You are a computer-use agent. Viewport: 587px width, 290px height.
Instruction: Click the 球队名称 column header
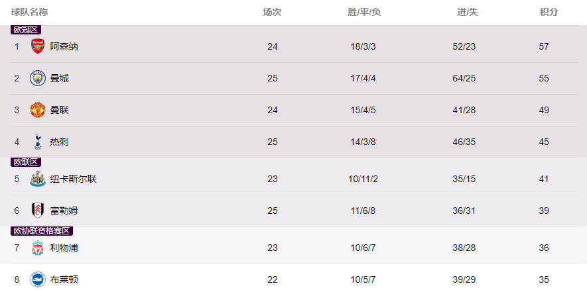[x=29, y=13]
